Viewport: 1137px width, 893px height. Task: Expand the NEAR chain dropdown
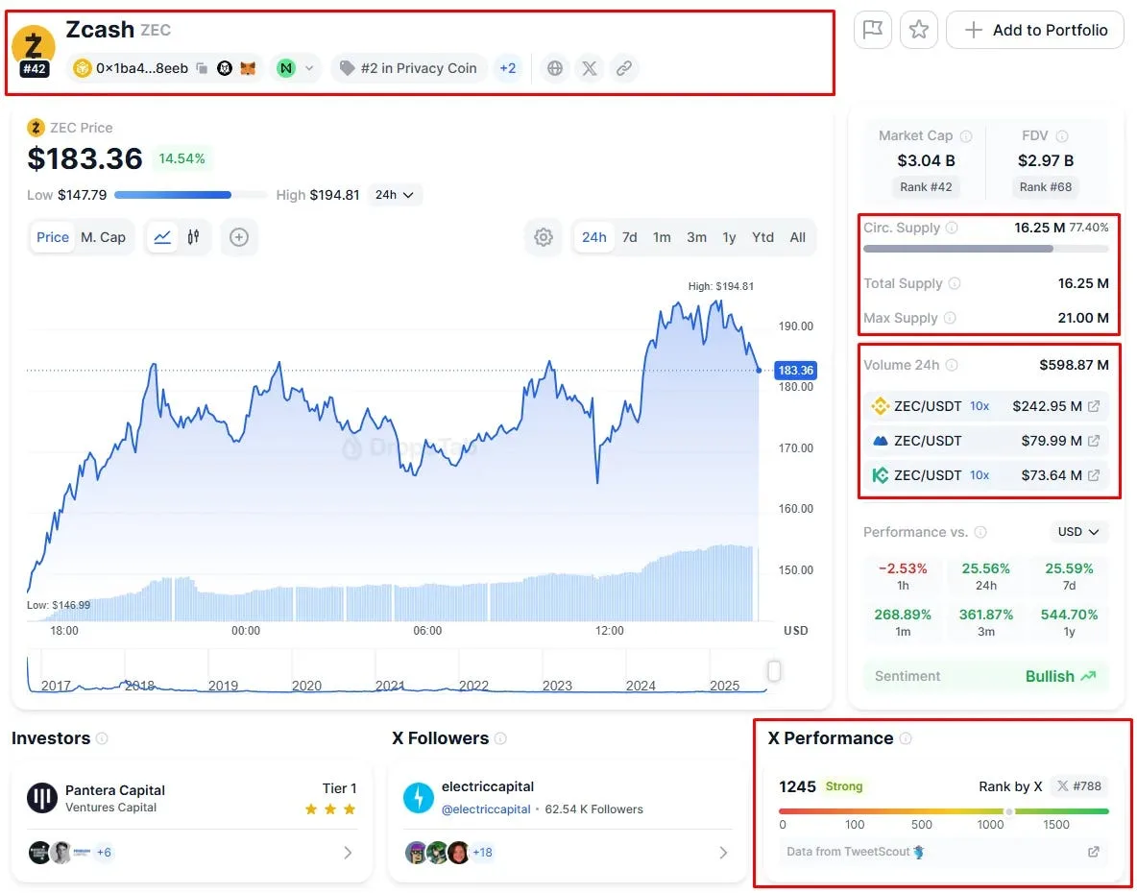(x=295, y=68)
